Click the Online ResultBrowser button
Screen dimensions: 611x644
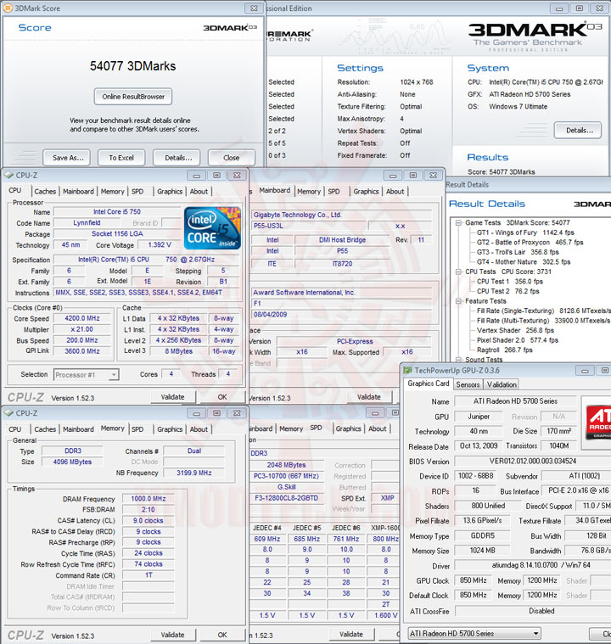point(133,97)
